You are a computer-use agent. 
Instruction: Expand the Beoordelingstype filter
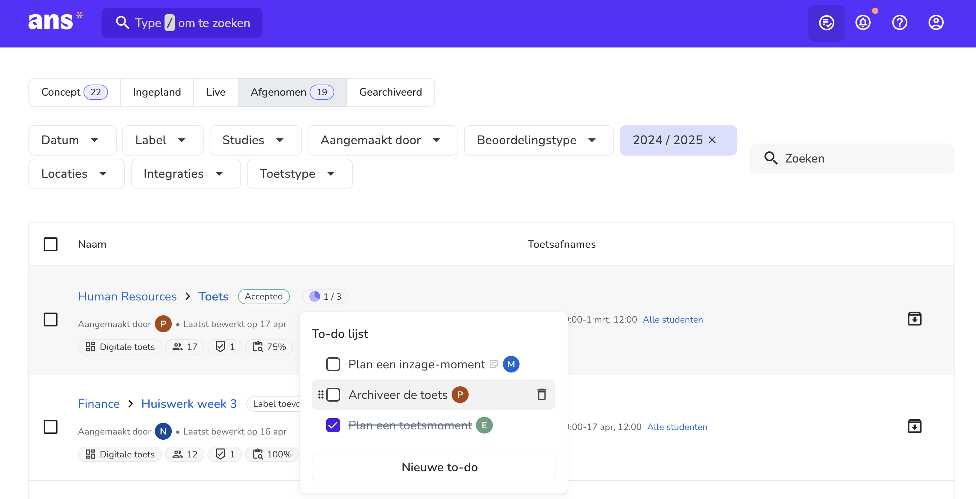pos(539,140)
